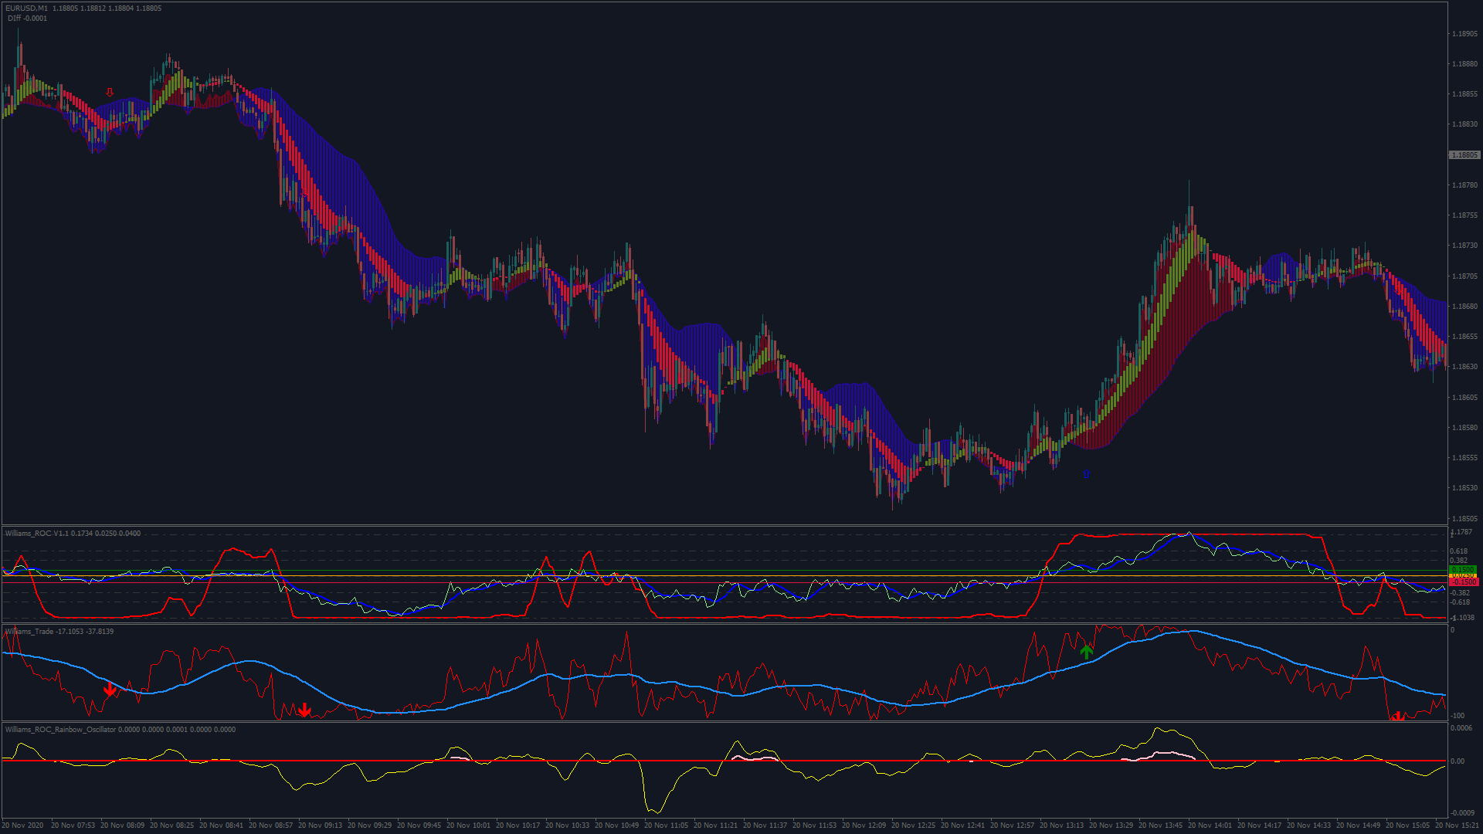Click the Diff -0.0001 text label

click(x=27, y=19)
